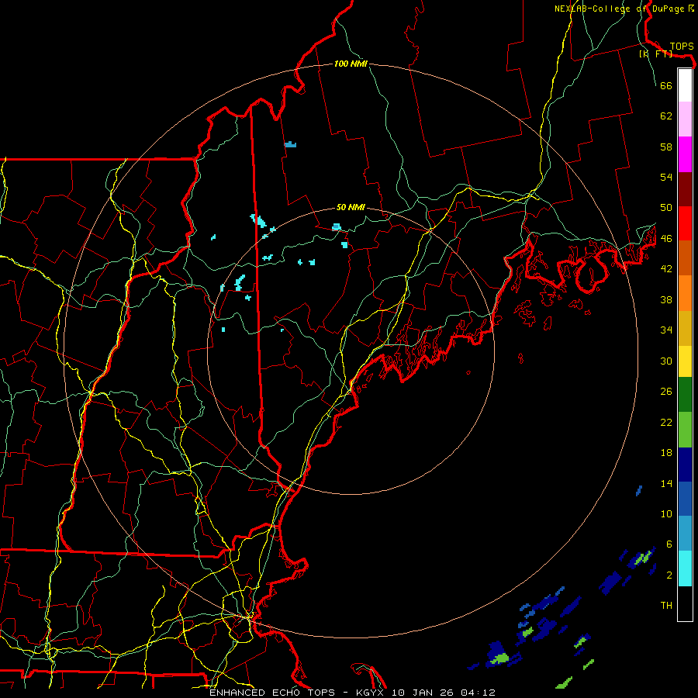Click the legend value 26

[x=666, y=392]
